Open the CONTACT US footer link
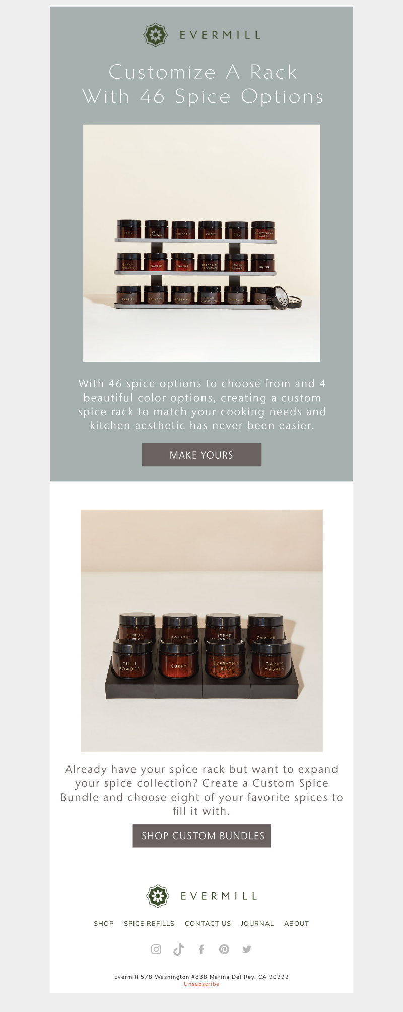The width and height of the screenshot is (403, 1012). (x=208, y=923)
